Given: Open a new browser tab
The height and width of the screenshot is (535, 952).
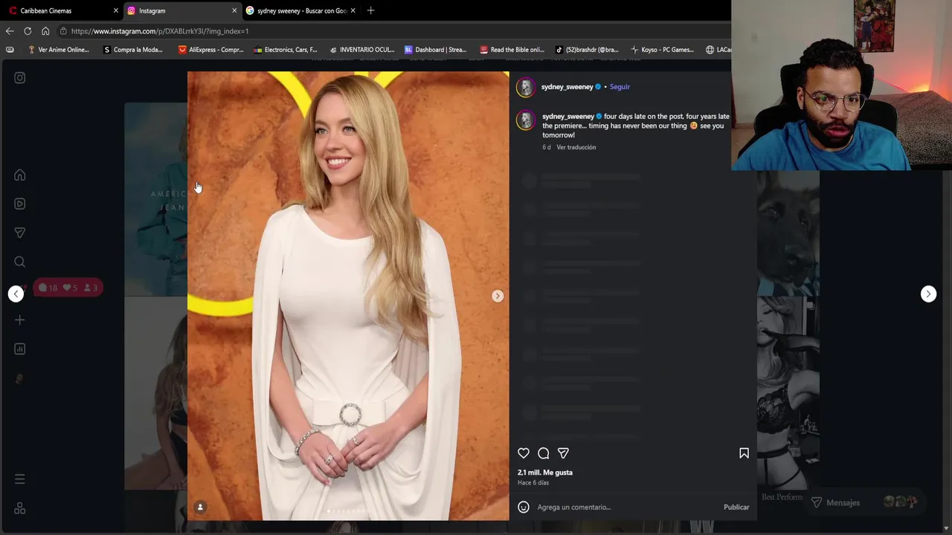Looking at the screenshot, I should point(370,10).
